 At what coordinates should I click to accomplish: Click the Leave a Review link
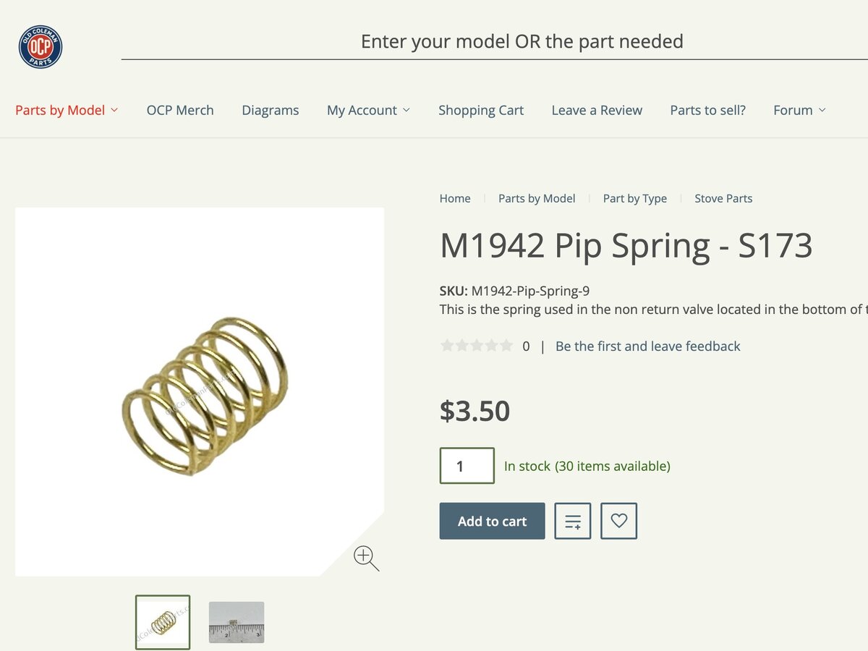[x=597, y=110]
